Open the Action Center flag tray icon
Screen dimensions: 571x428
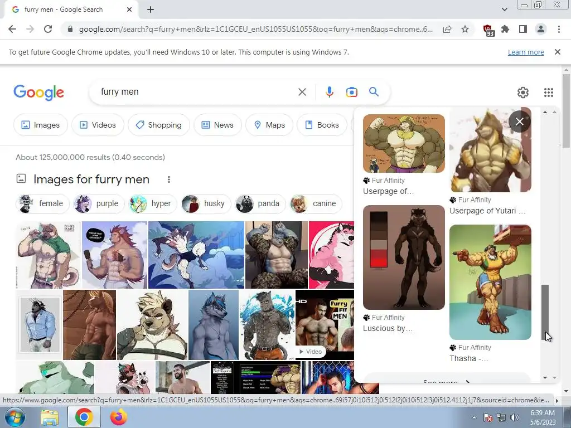(x=488, y=417)
